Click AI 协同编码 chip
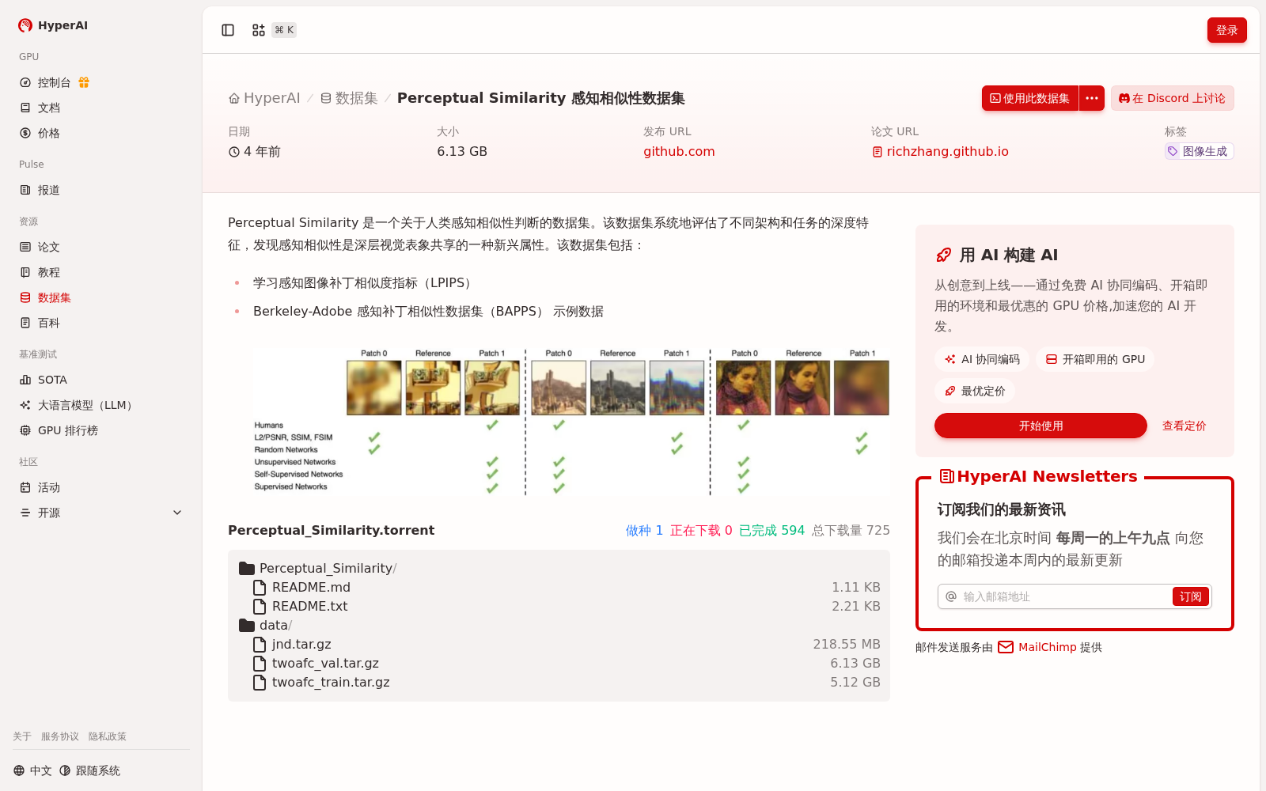This screenshot has height=791, width=1266. (x=982, y=359)
